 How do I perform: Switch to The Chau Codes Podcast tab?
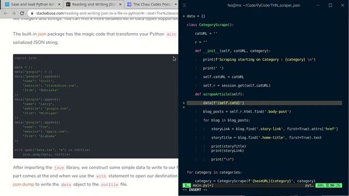coord(152,4)
